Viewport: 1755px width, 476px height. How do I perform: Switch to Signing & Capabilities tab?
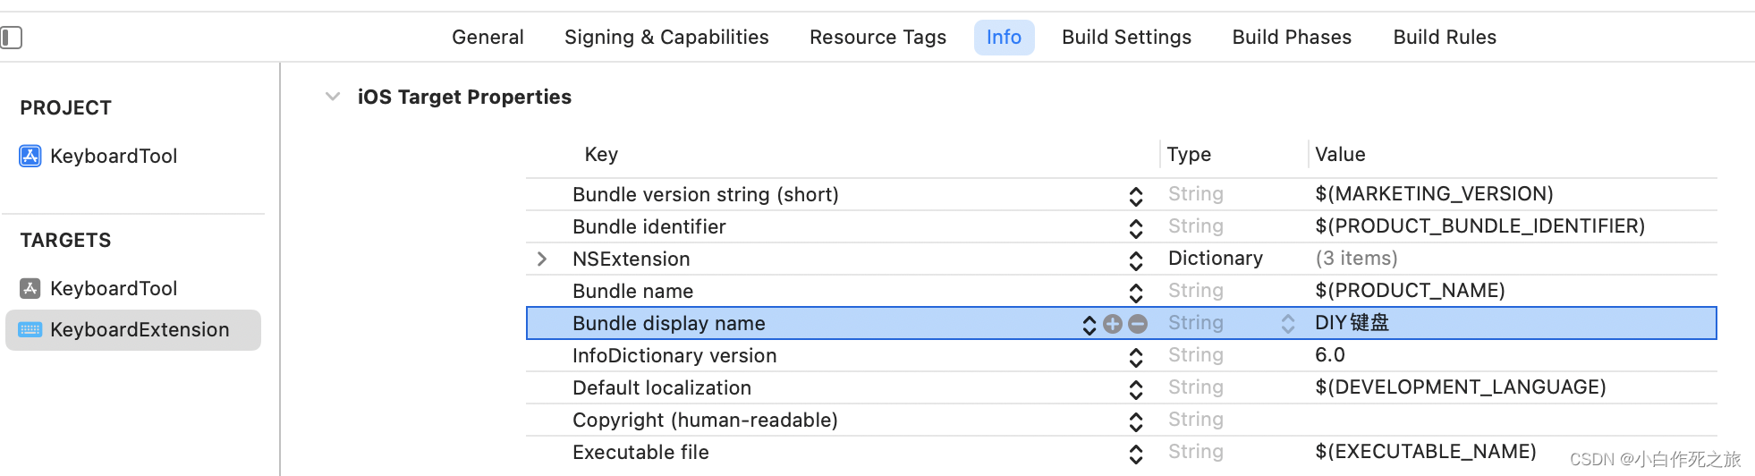click(666, 38)
